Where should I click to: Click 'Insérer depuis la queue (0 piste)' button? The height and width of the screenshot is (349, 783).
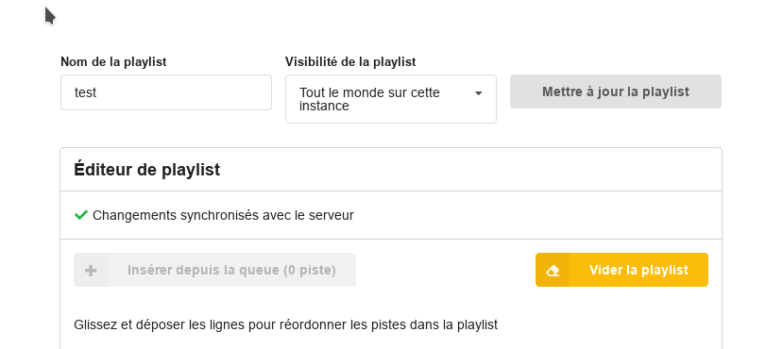[x=214, y=270]
